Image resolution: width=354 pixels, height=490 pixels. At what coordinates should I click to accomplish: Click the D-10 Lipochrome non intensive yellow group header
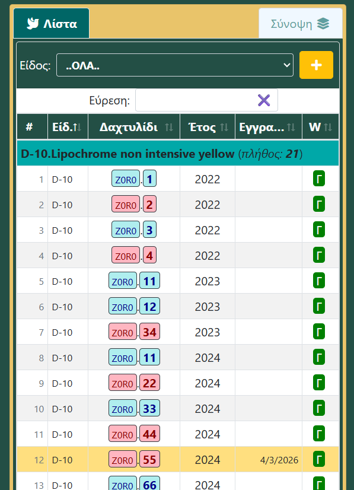point(178,153)
